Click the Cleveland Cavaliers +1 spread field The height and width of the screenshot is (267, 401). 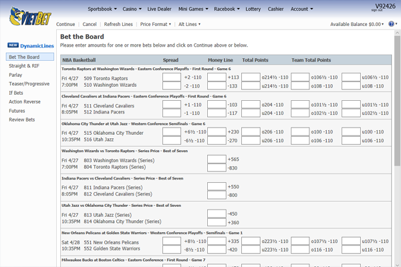coord(172,105)
